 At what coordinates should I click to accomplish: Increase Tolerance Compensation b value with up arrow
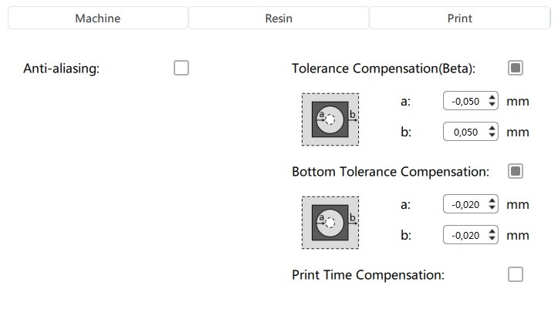pyautogui.click(x=492, y=128)
